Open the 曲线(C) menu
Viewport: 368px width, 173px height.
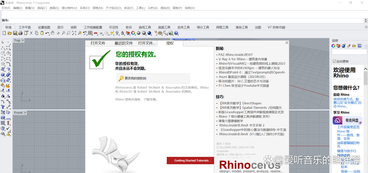pyautogui.click(x=42, y=8)
